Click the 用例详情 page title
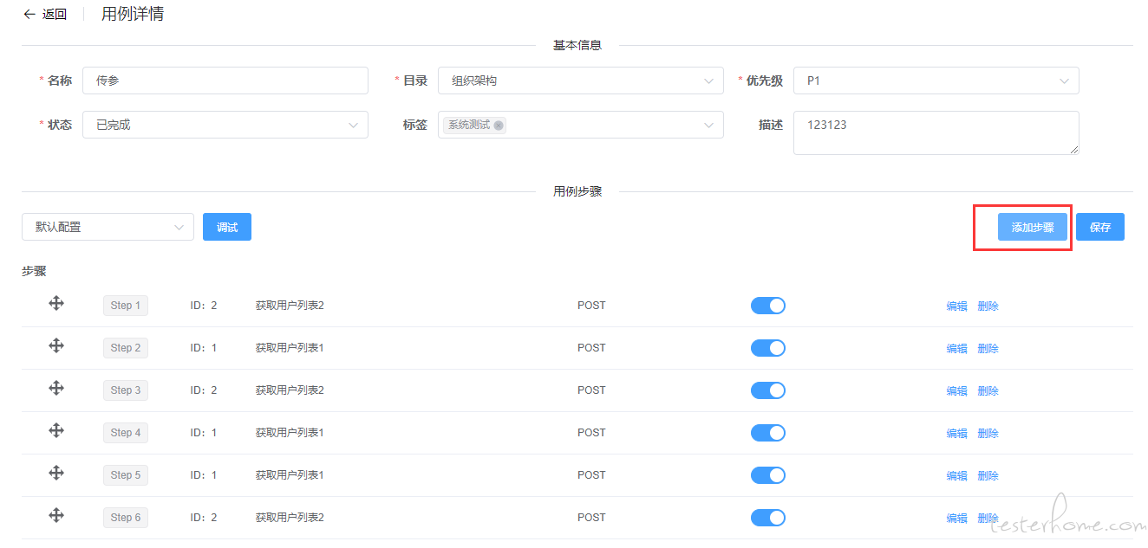The height and width of the screenshot is (548, 1148). (x=133, y=14)
